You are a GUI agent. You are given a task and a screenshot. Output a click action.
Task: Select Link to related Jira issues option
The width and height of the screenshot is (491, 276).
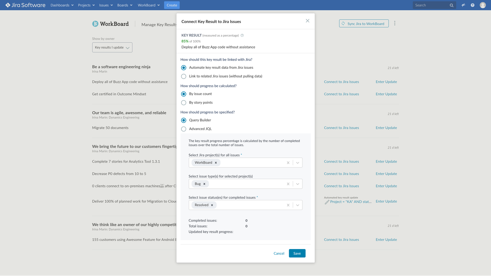[184, 76]
